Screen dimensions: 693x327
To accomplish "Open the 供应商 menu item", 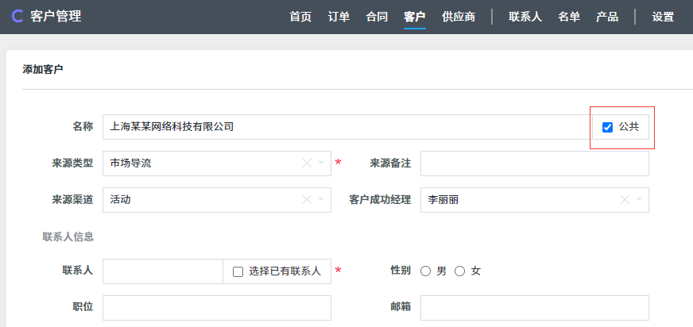I will (459, 17).
